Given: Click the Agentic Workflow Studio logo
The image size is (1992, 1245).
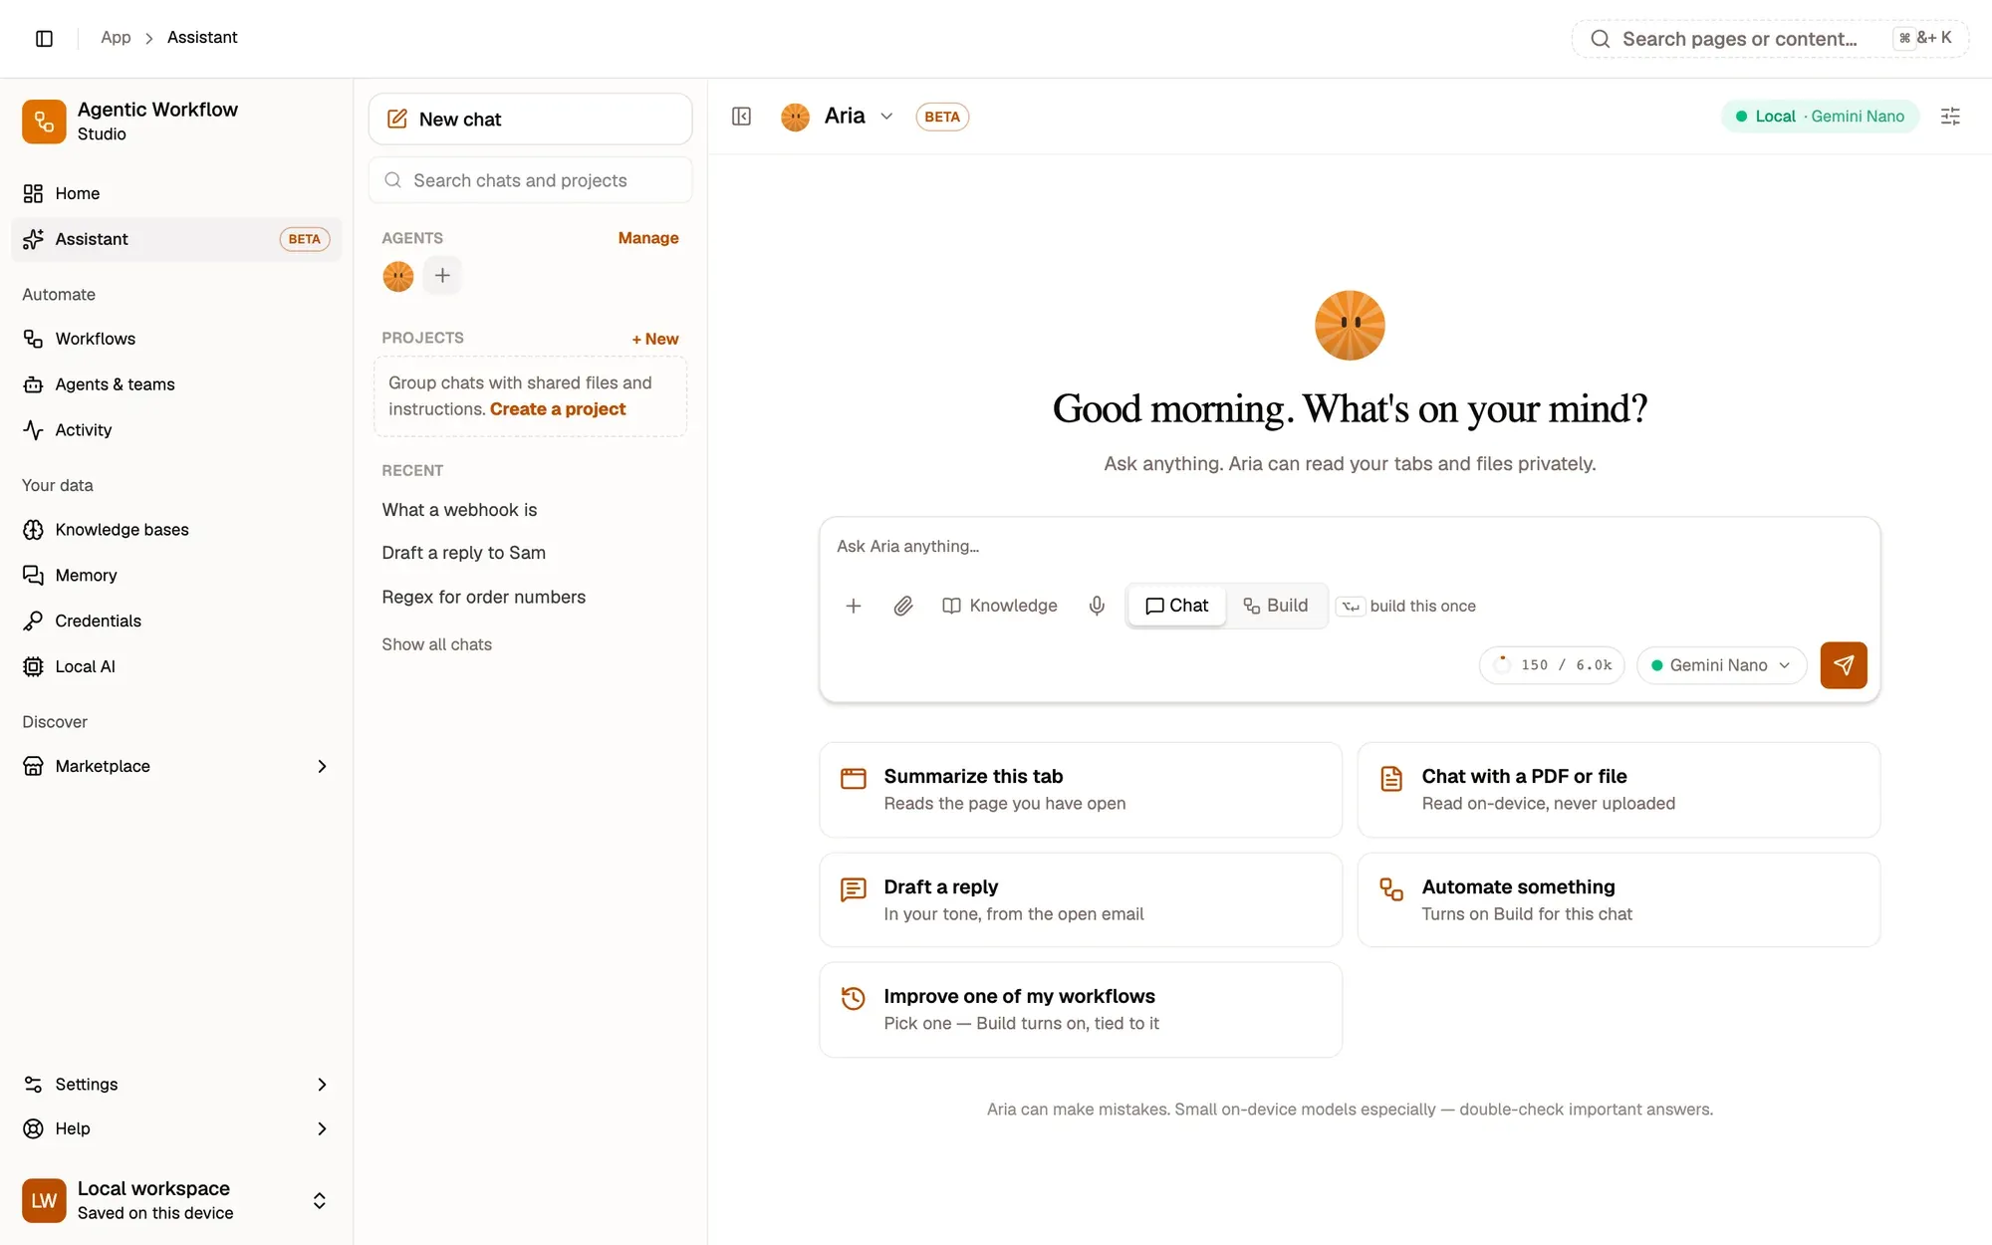Looking at the screenshot, I should 44,122.
